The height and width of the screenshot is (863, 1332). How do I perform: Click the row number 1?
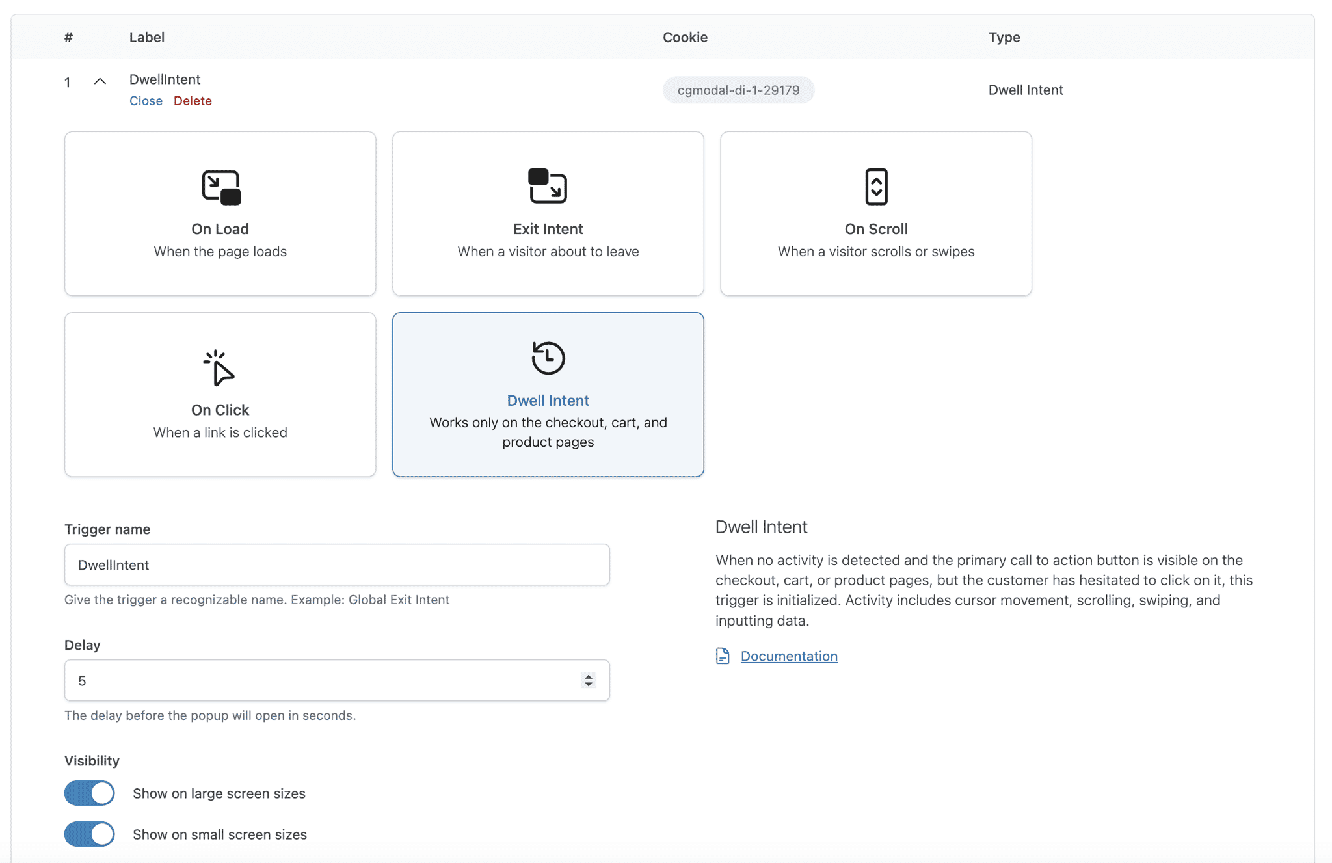[67, 83]
